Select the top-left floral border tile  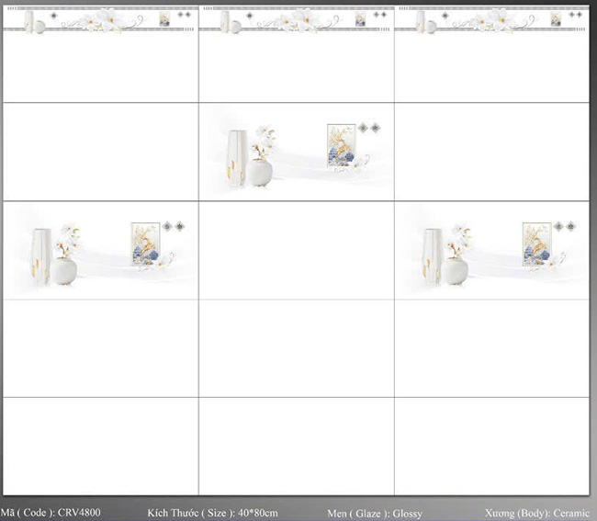click(x=100, y=53)
